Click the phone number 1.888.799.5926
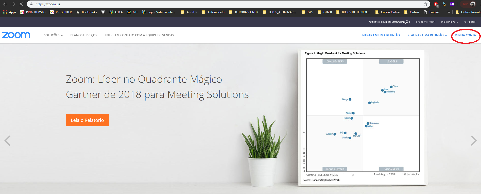This screenshot has height=194, width=481. click(425, 22)
